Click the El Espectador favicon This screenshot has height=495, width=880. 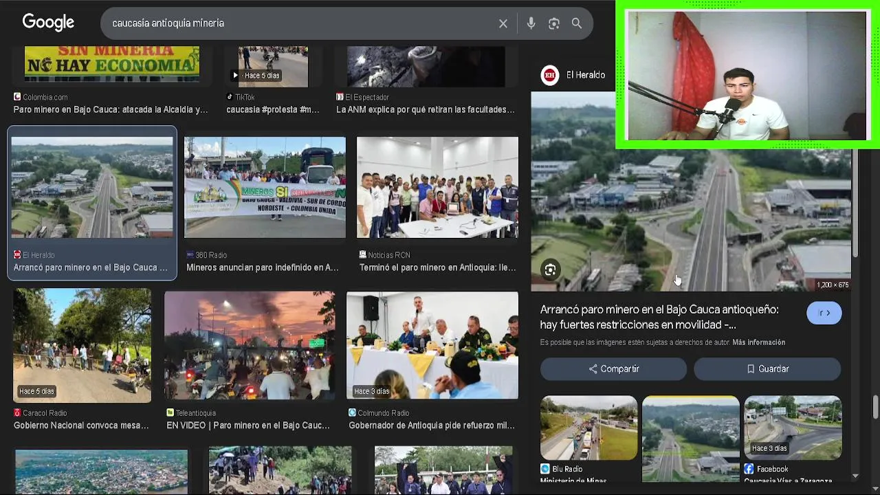[x=340, y=97]
